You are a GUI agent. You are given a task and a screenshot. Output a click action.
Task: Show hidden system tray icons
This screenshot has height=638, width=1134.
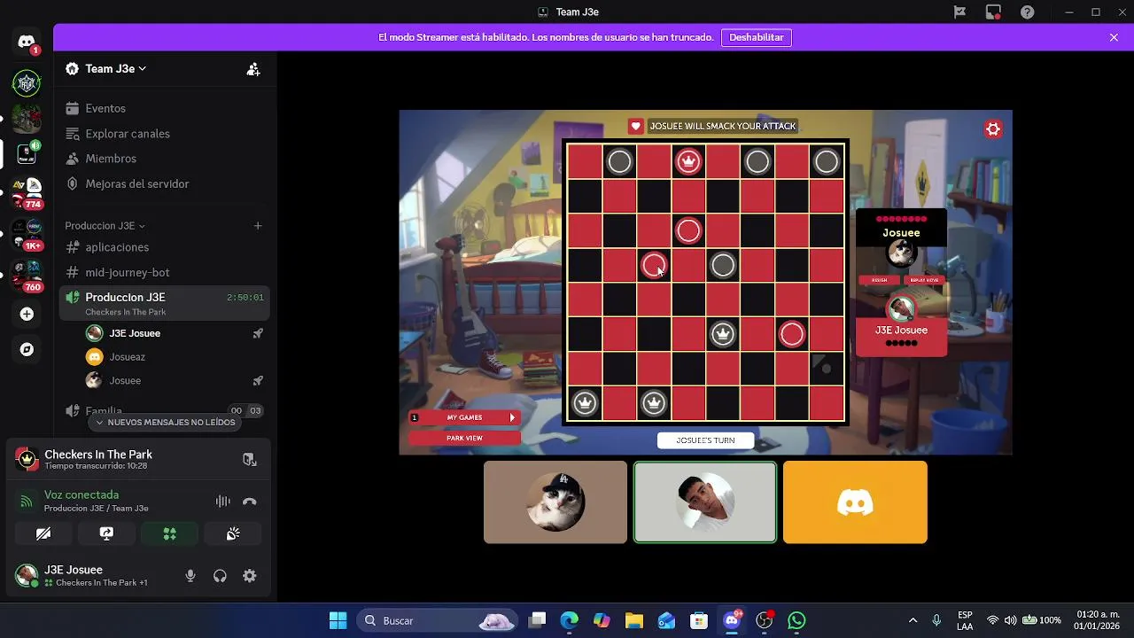click(x=913, y=620)
